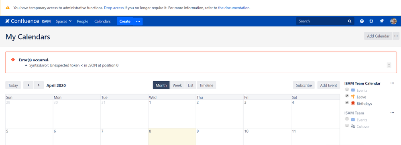Go to previous month arrow
The height and width of the screenshot is (145, 401).
(28, 85)
